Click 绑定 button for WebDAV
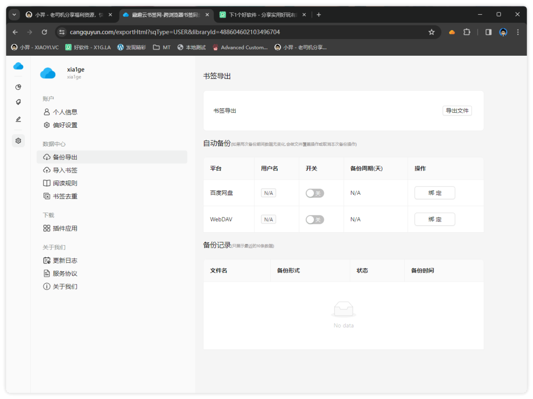Image resolution: width=533 pixels, height=399 pixels. (x=434, y=219)
